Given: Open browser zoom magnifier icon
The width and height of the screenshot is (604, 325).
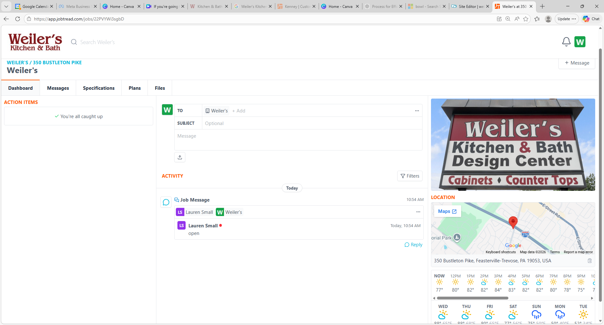Looking at the screenshot, I should pos(508,19).
